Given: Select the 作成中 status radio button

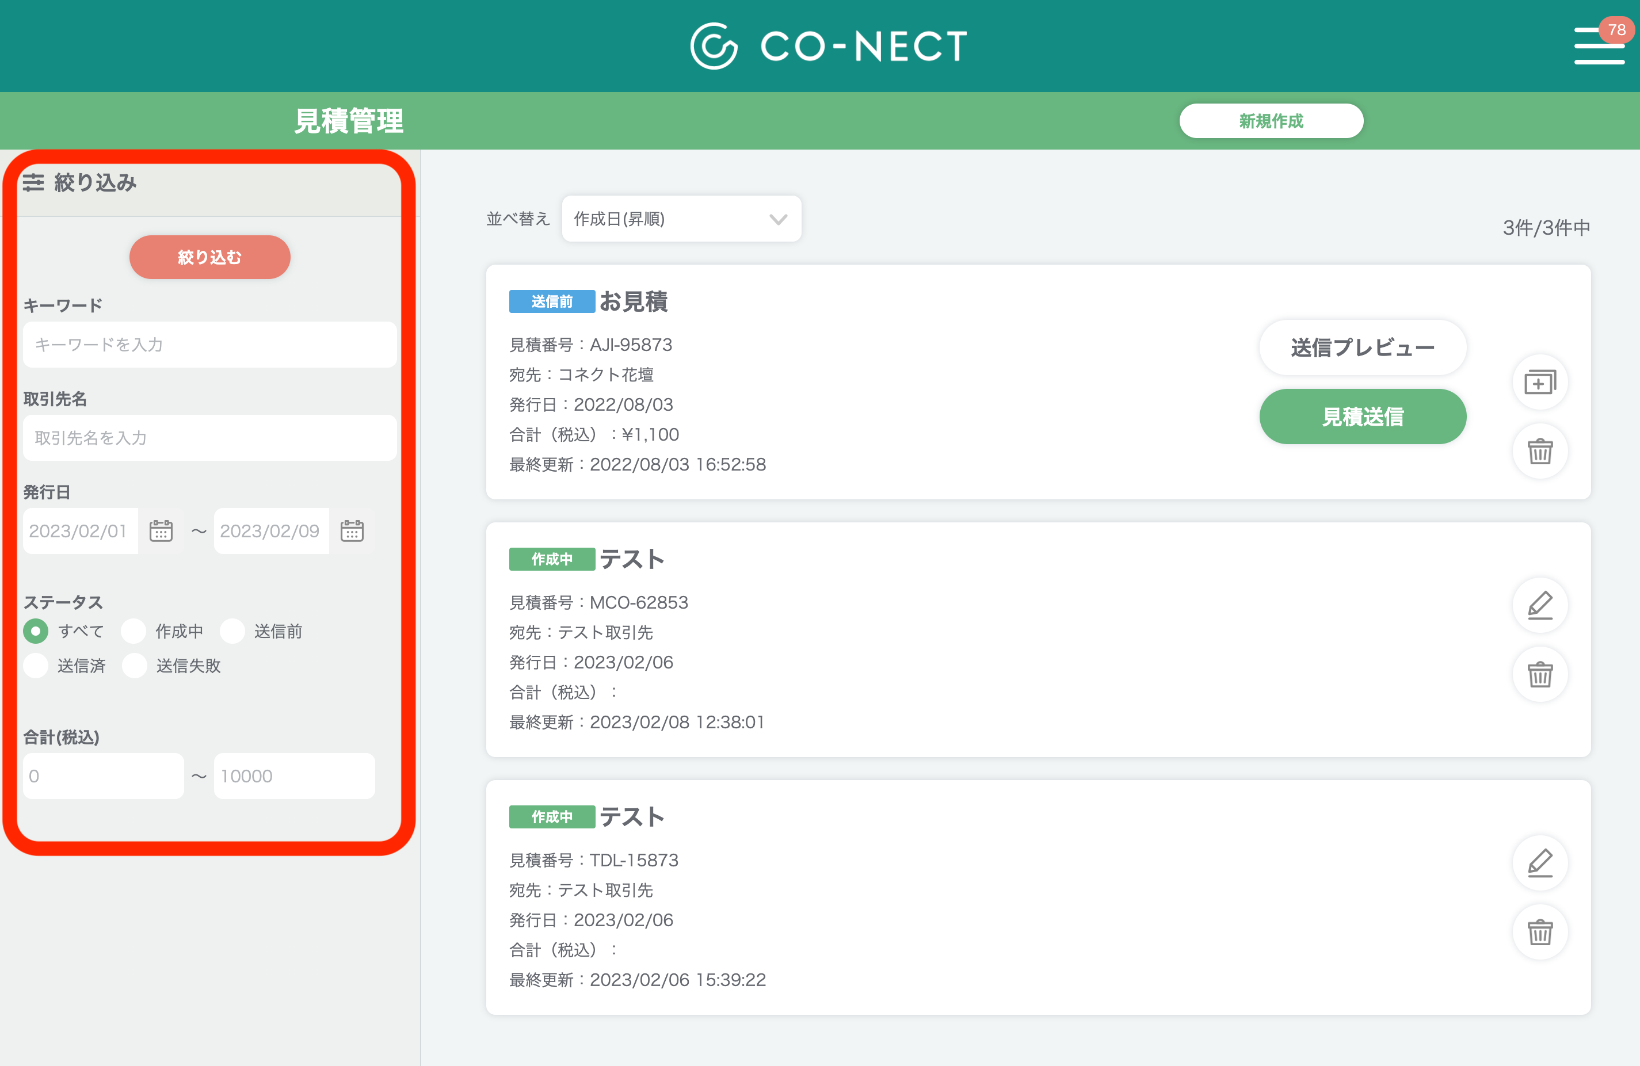Looking at the screenshot, I should (x=134, y=631).
